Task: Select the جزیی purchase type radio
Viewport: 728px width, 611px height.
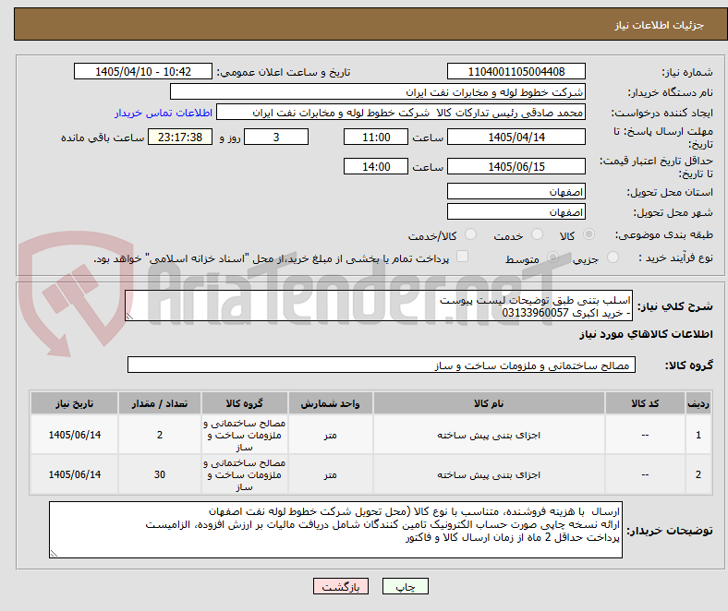Action: 613,257
